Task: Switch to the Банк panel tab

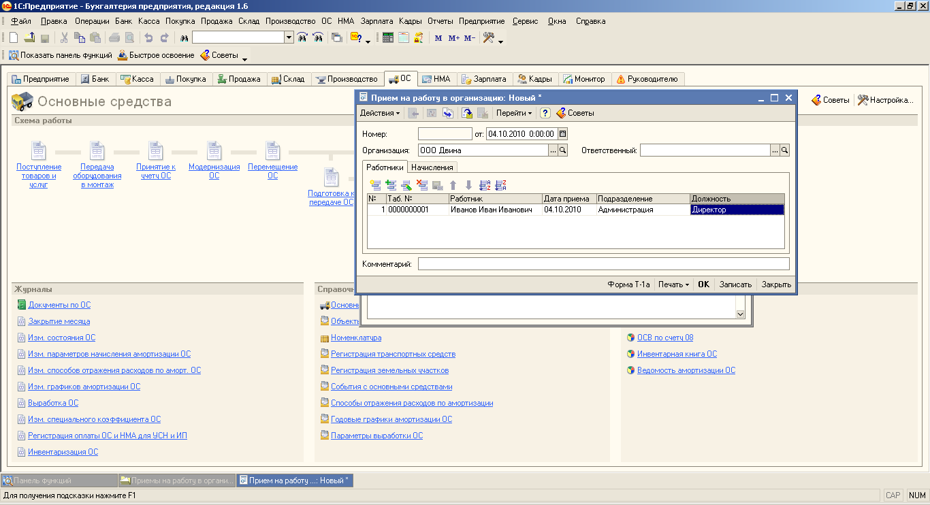Action: pos(95,79)
